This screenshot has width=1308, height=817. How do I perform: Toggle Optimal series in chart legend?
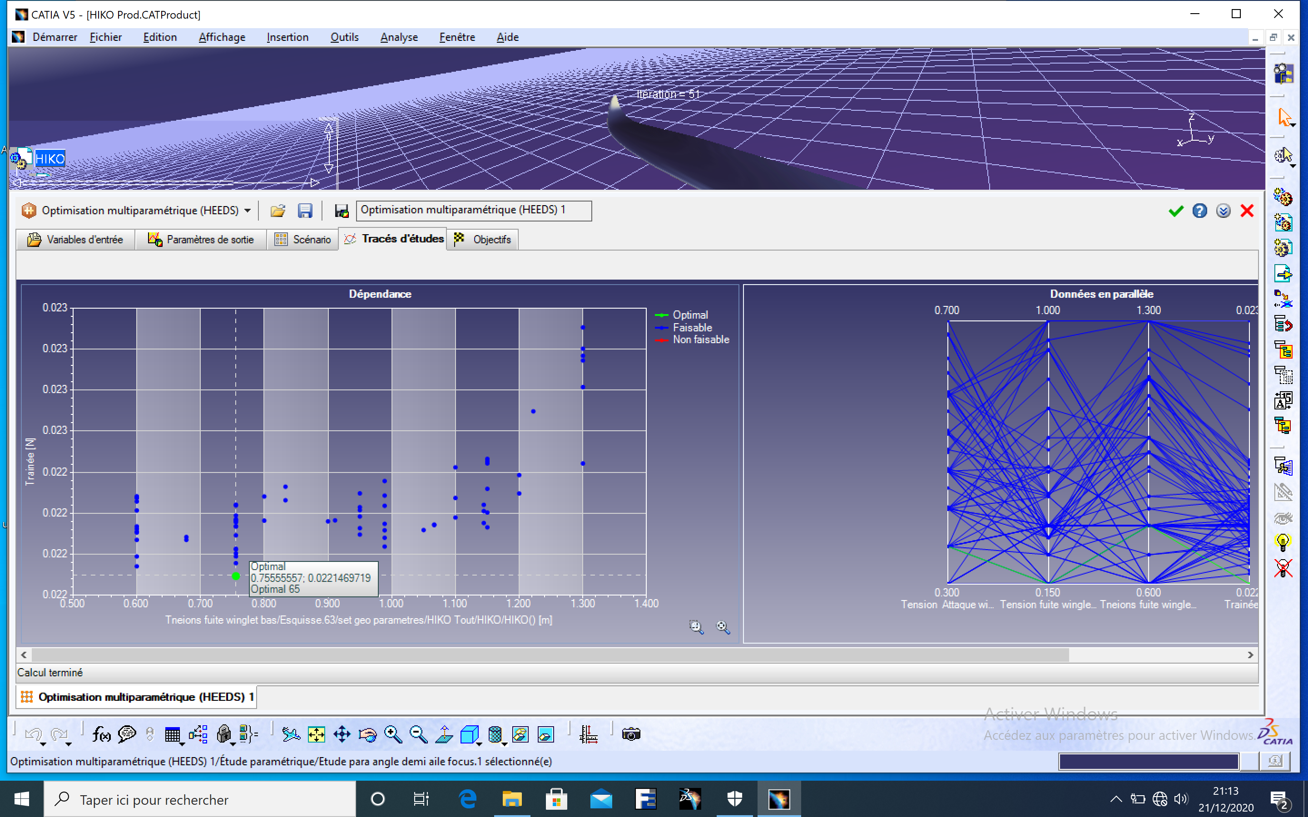pyautogui.click(x=690, y=315)
